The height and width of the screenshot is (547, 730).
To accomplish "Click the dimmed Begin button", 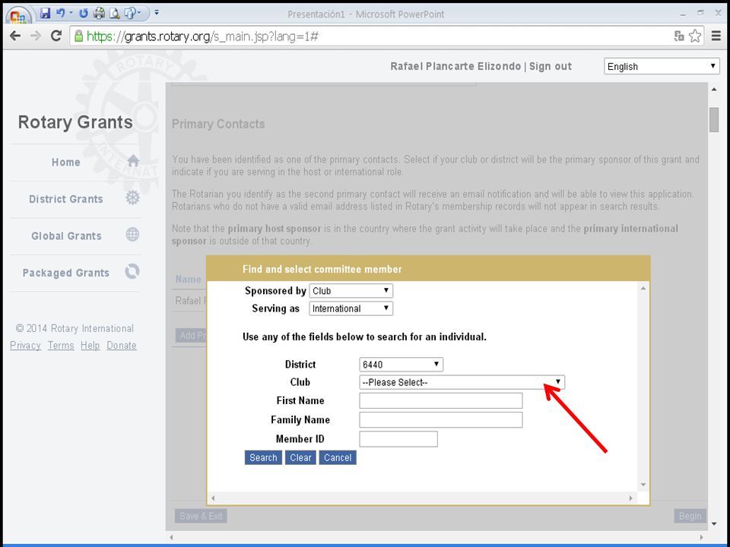I will coord(690,516).
